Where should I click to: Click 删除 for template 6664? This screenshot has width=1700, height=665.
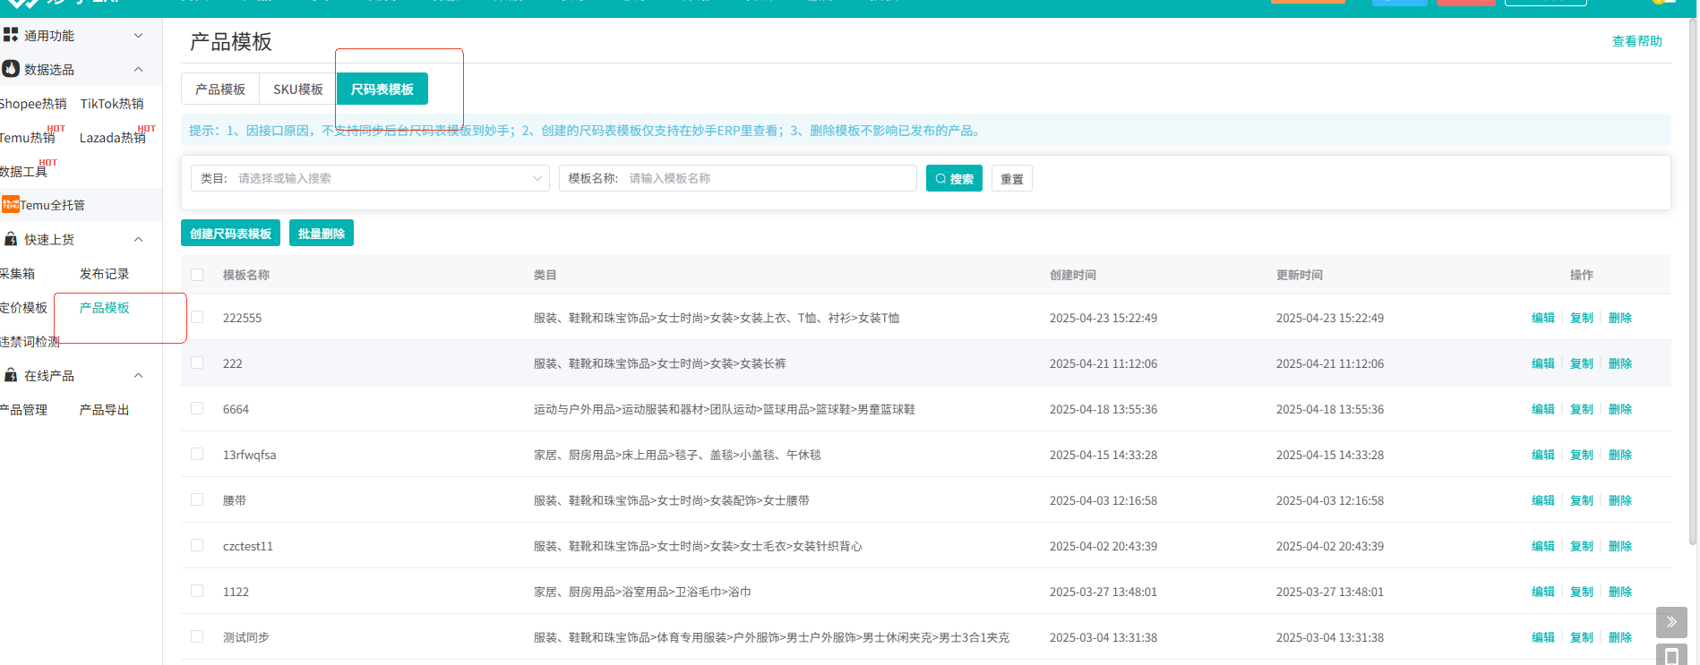(x=1620, y=409)
